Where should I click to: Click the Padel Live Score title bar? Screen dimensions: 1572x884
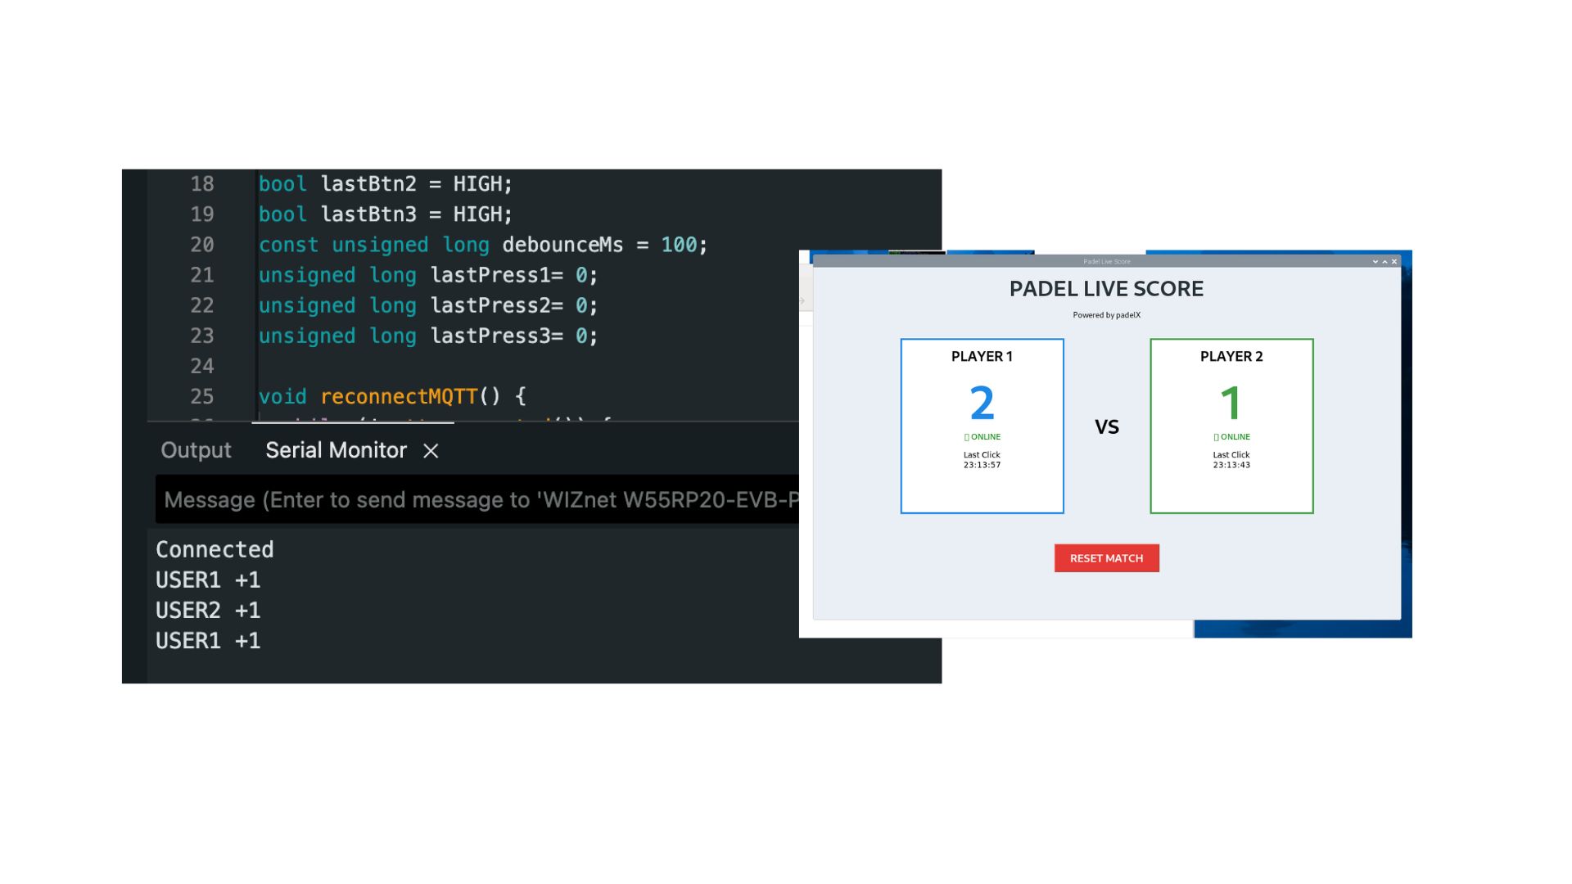1106,262
